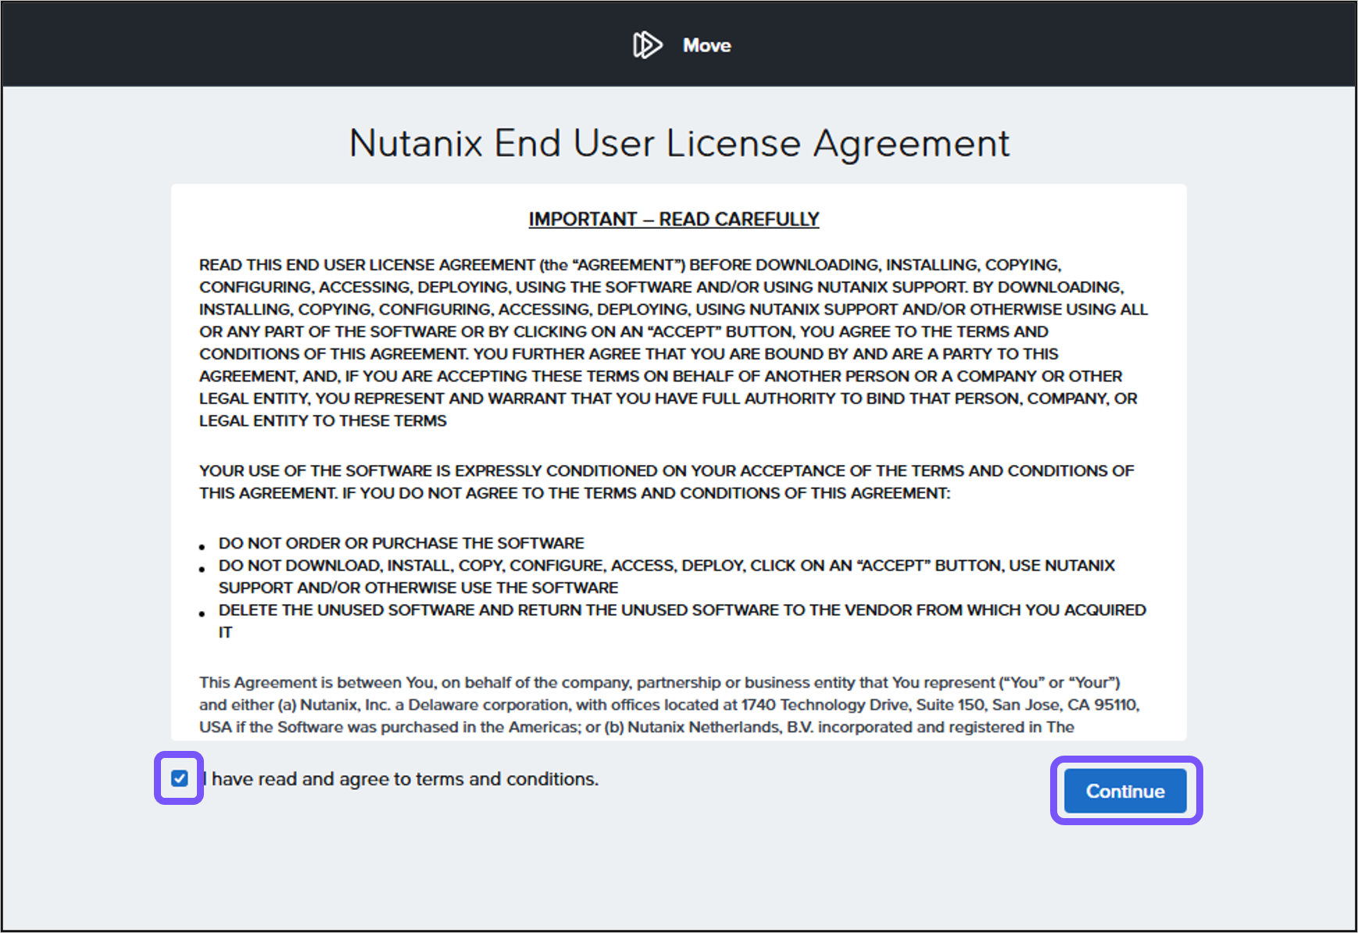Click the 'I have read and agree' label text
This screenshot has width=1358, height=933.
(x=398, y=778)
